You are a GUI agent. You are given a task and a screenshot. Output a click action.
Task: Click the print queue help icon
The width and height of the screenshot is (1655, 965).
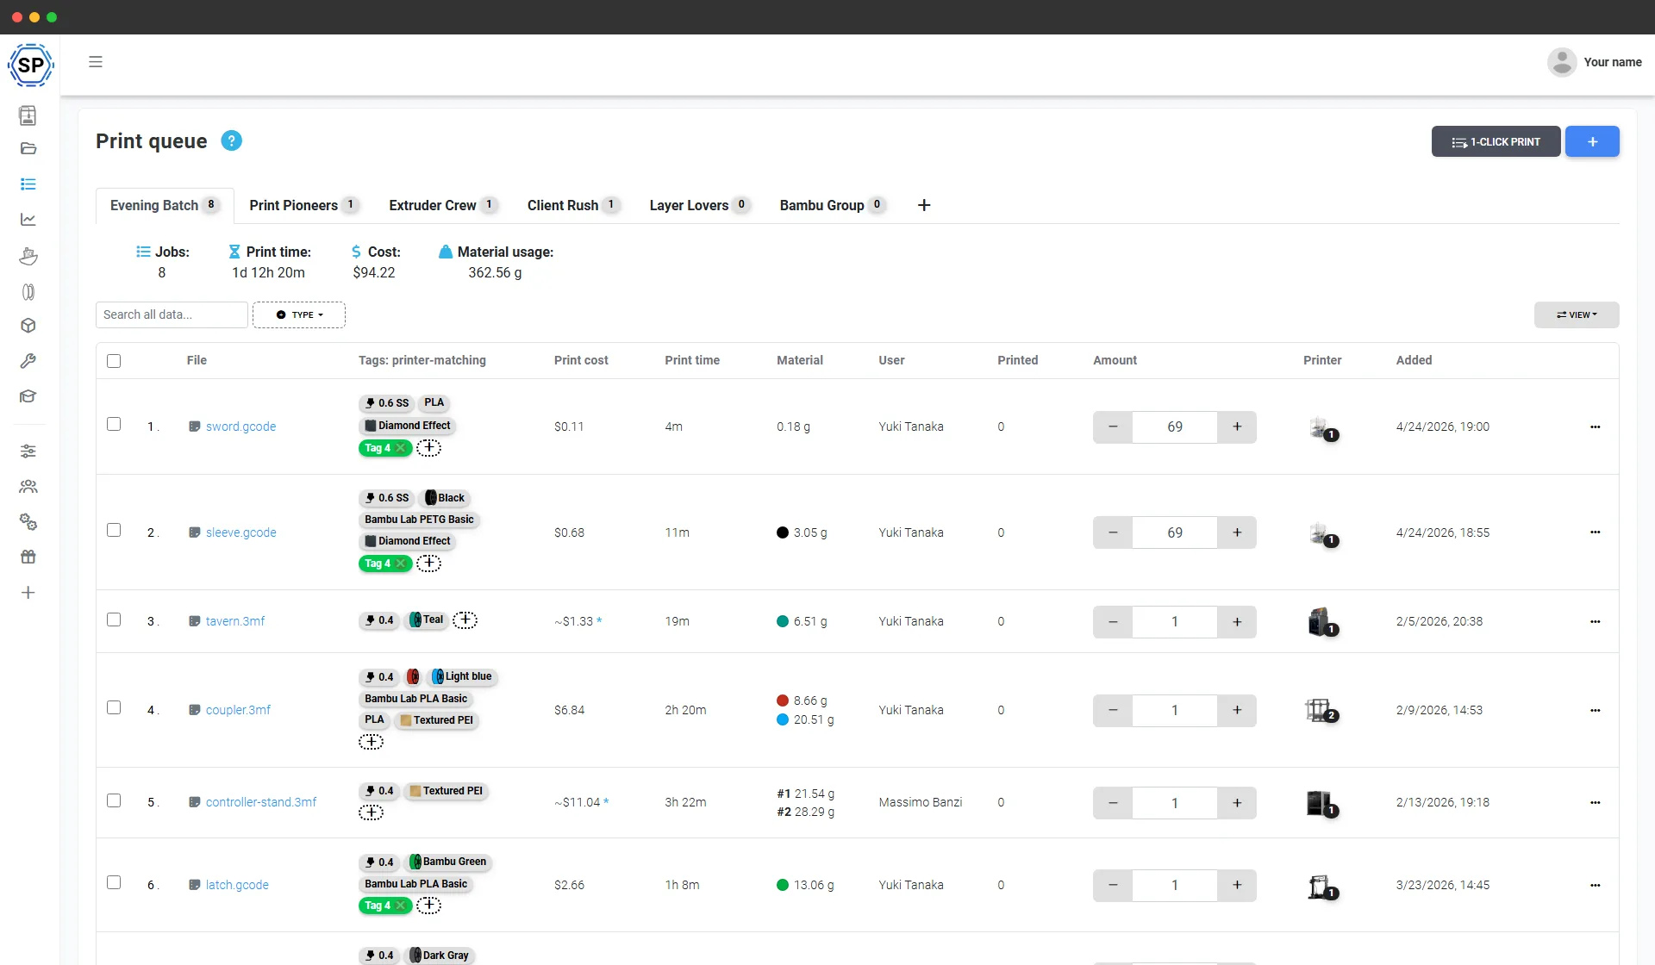[231, 140]
